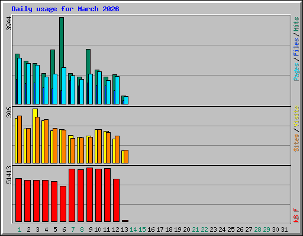Screen dimensions: 303x236
Task: Click day 13 on the x-axis
Action: click(124, 230)
